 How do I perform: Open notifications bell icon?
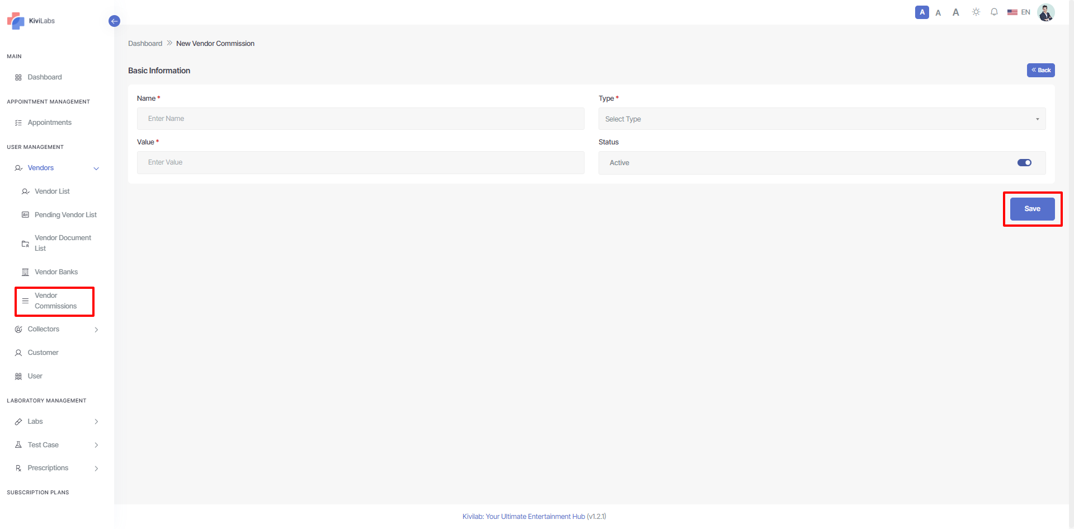point(994,12)
